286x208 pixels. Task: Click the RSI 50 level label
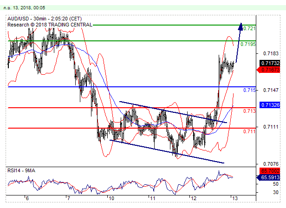[276, 184]
